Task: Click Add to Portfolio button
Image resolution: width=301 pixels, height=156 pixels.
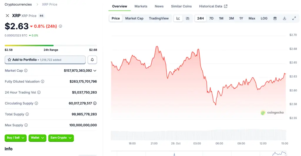Action: (x=45, y=60)
